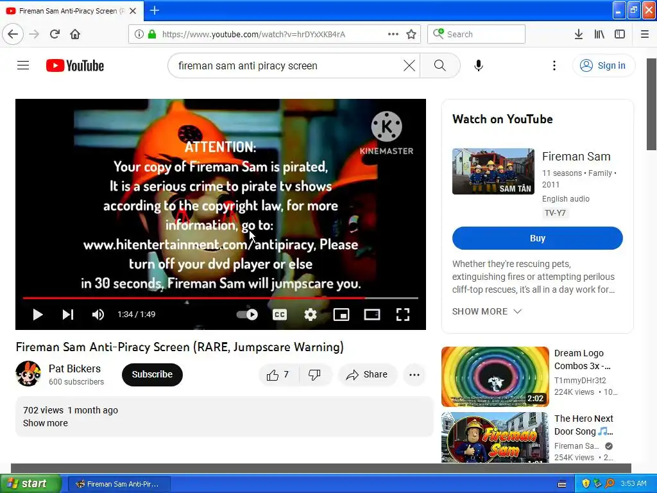Open the Pat Bickers channel name
657x493 pixels.
click(74, 368)
